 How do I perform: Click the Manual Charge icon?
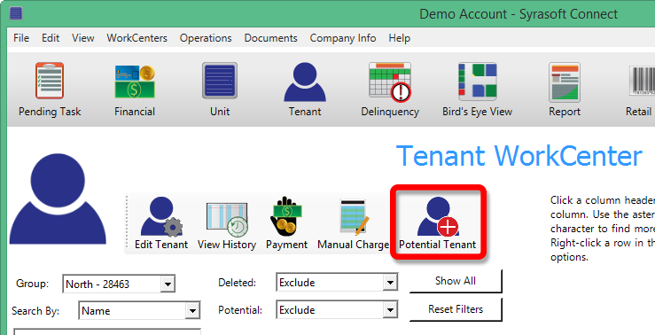pos(354,217)
